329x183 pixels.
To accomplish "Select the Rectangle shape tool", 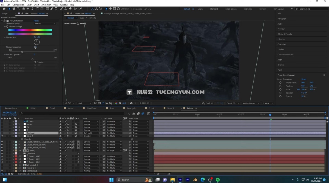I will (47, 9).
